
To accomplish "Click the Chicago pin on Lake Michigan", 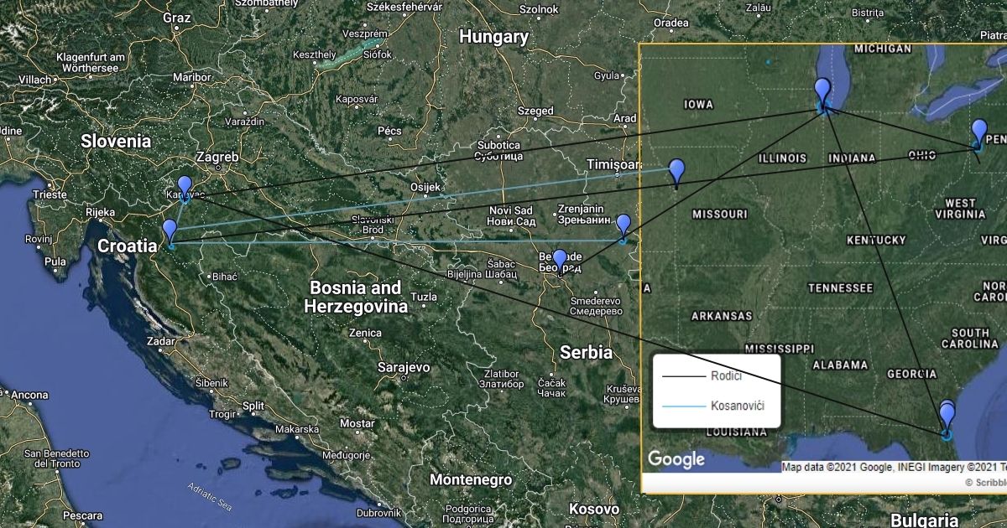I will coord(822,91).
